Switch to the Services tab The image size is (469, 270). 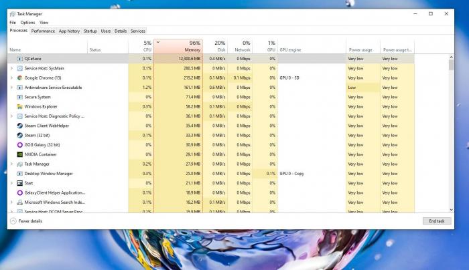(x=137, y=31)
